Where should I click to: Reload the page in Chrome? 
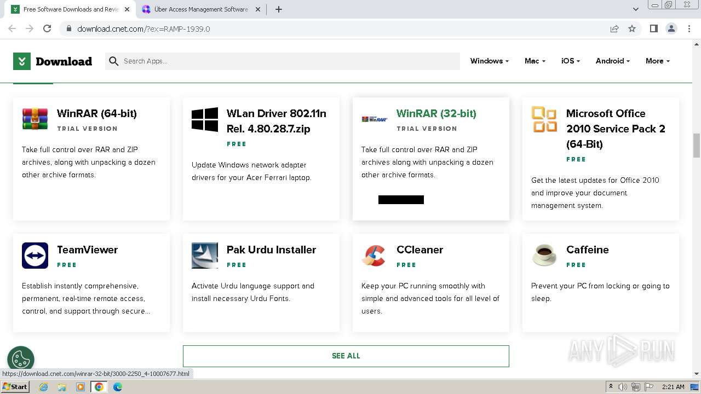coord(47,28)
